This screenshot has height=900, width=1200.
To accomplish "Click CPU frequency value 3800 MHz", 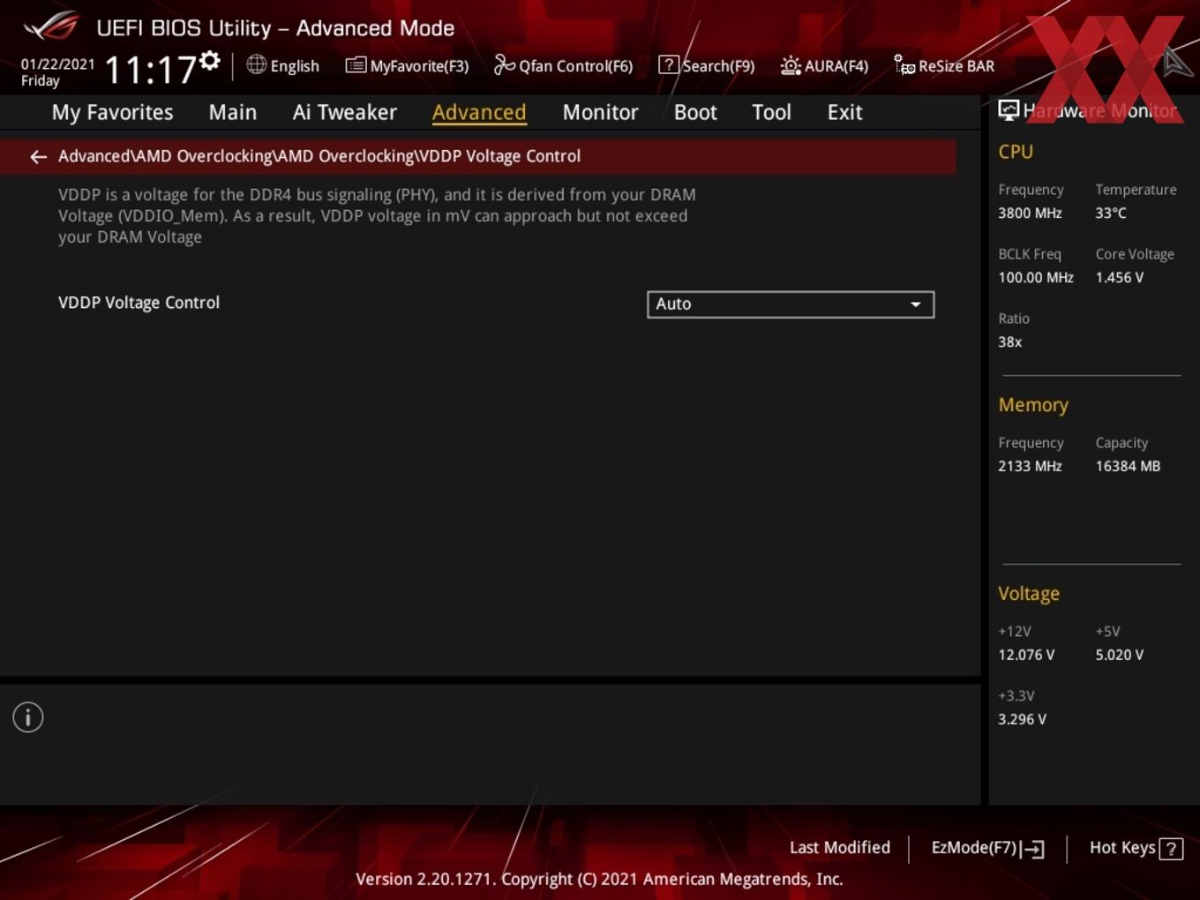I will coord(1030,214).
